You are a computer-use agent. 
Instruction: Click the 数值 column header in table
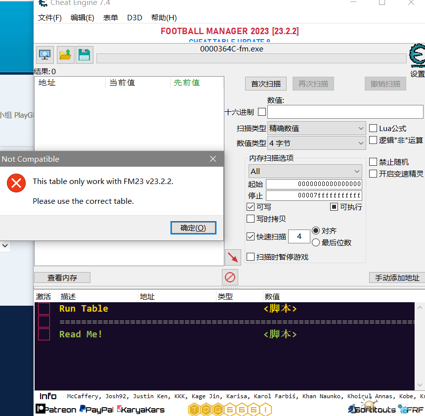(x=272, y=297)
